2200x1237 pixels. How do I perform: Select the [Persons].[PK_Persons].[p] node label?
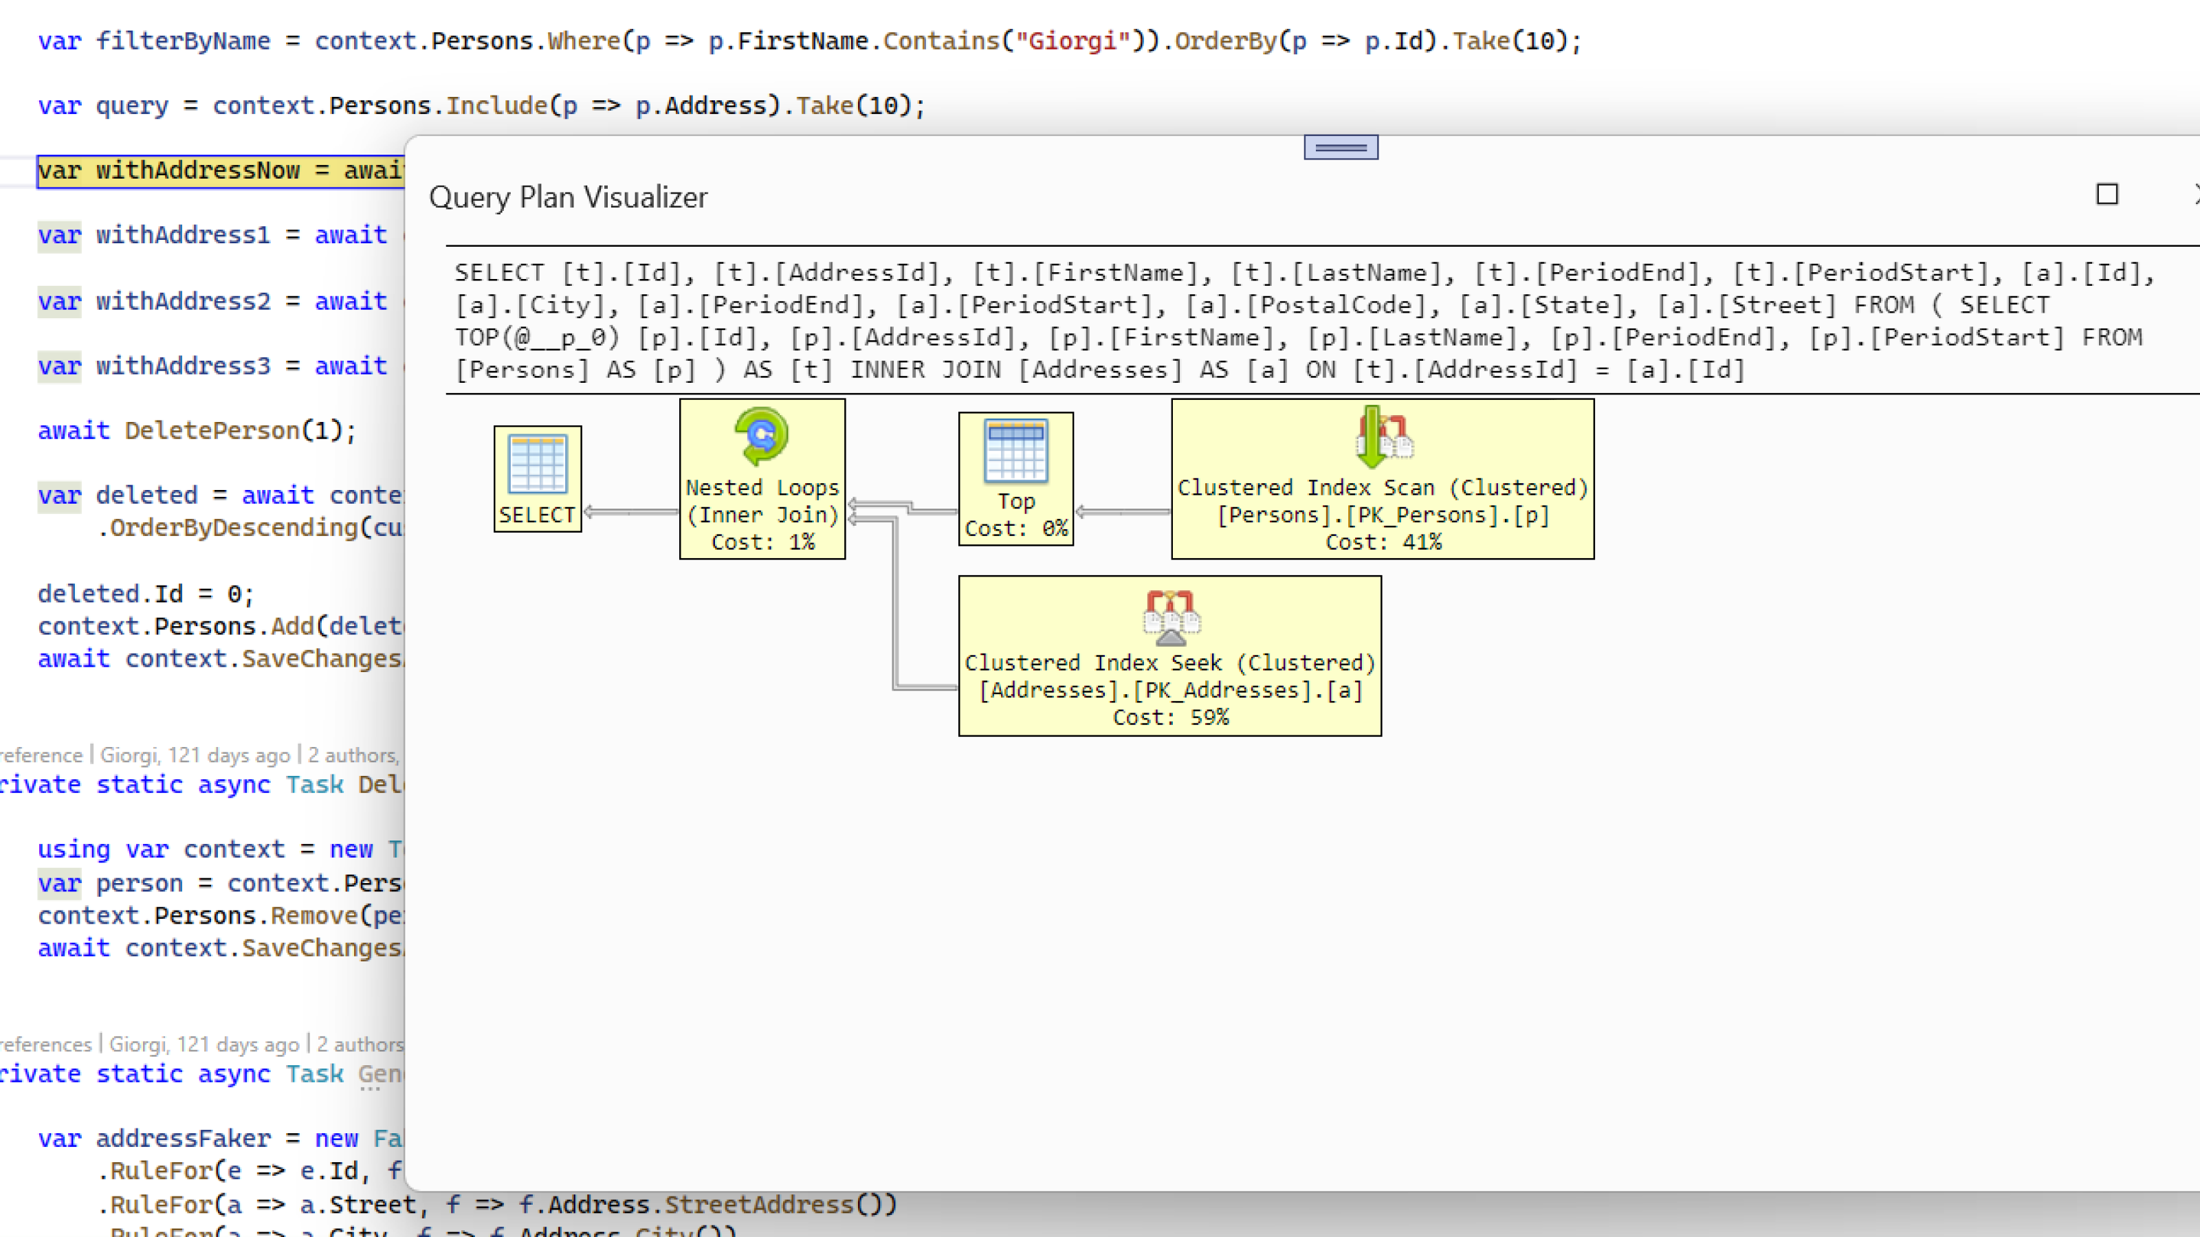(1385, 514)
